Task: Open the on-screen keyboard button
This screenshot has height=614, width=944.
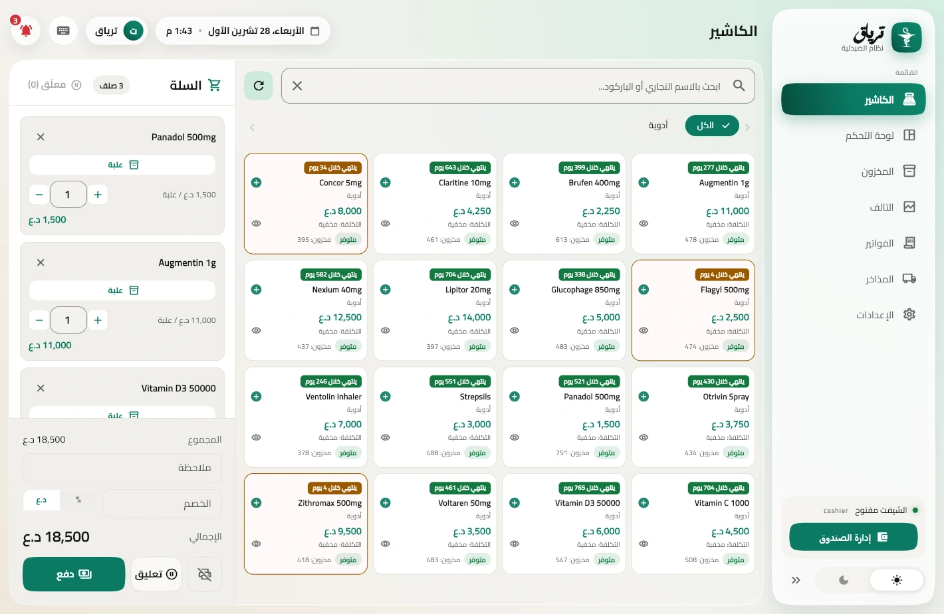Action: 63,31
